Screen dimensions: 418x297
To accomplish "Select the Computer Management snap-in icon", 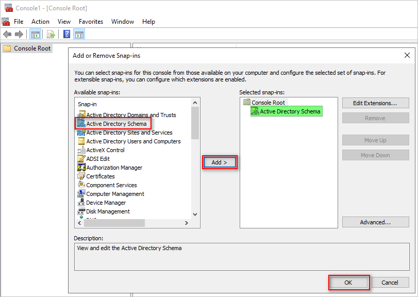I will [x=81, y=194].
